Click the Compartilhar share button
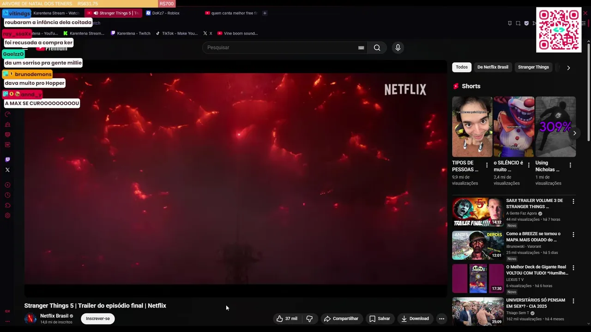The width and height of the screenshot is (591, 332). coord(341,319)
